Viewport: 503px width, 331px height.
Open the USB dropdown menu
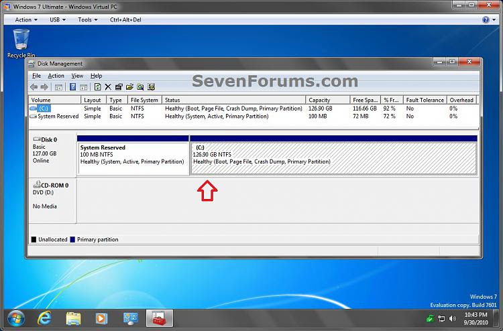click(x=58, y=20)
